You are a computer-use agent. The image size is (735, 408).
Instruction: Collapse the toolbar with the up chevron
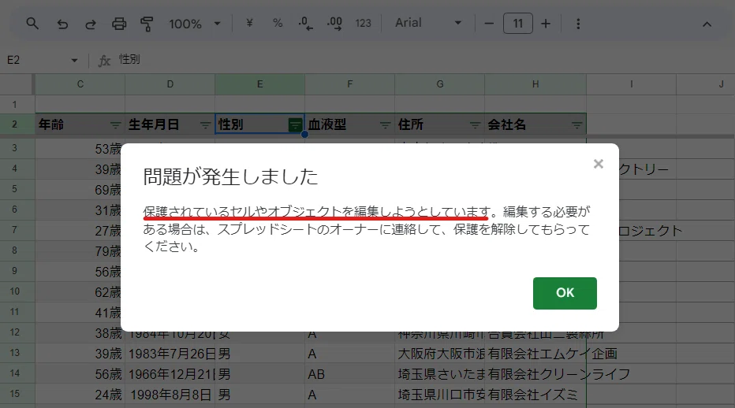[707, 24]
